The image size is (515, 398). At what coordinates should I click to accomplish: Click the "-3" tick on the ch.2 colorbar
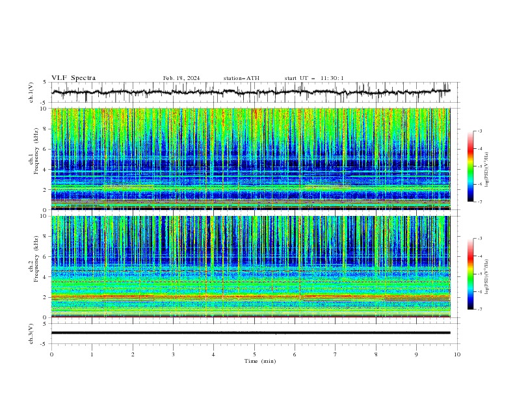point(480,239)
